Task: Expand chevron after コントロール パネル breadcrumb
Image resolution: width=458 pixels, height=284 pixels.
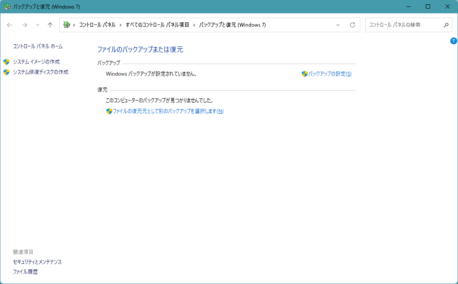Action: [121, 25]
